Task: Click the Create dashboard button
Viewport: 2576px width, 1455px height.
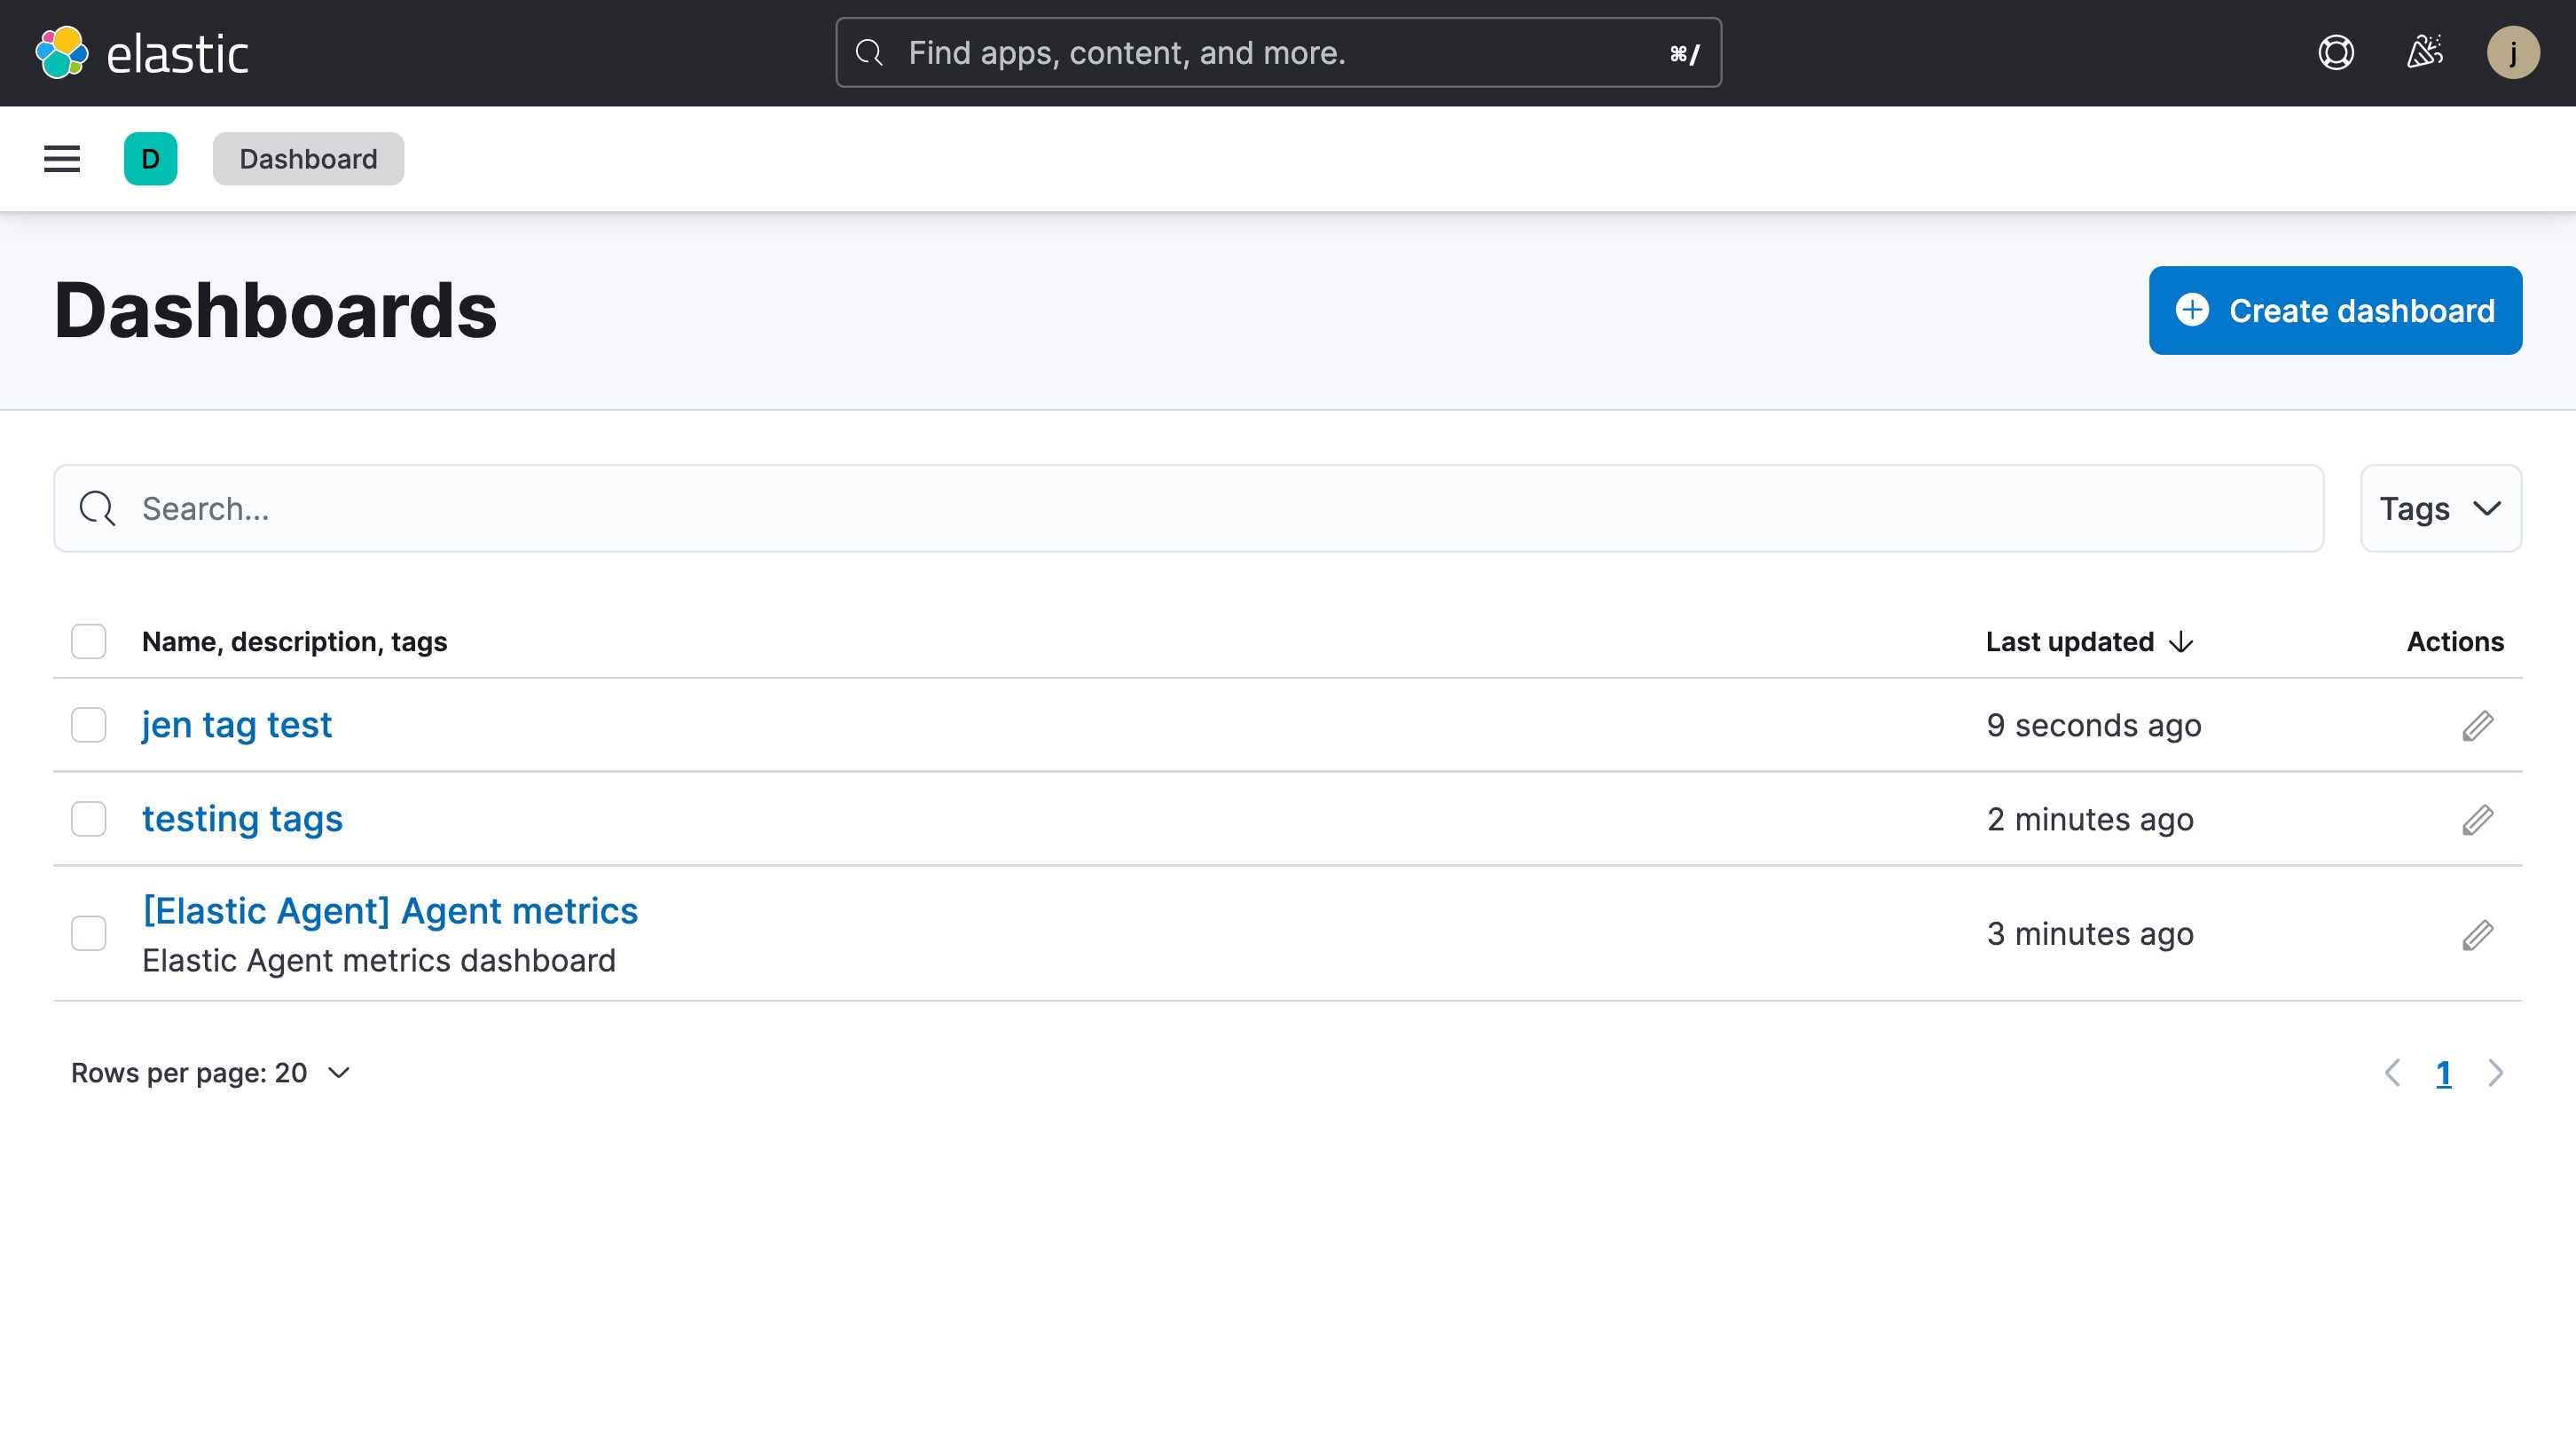Action: (x=2335, y=311)
